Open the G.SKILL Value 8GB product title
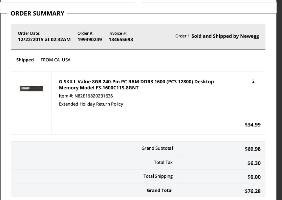Viewport: 282px width, 200px height. 136,85
